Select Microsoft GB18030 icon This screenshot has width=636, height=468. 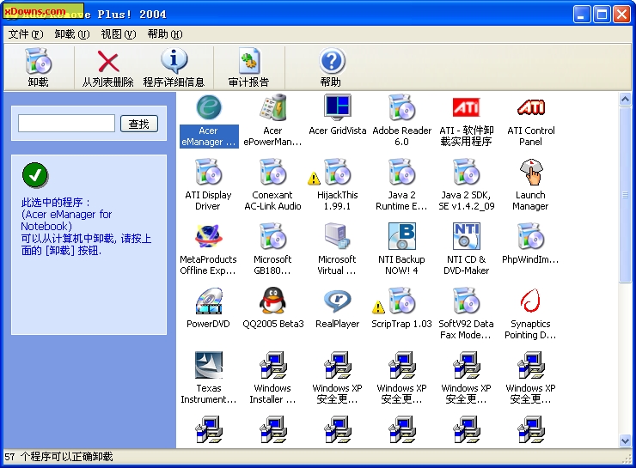[272, 236]
